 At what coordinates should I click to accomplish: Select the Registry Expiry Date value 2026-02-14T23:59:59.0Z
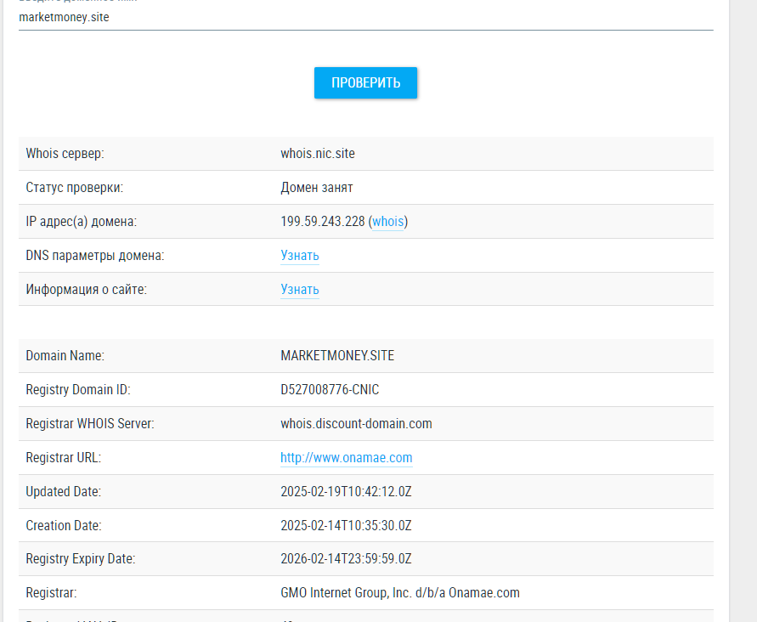346,559
